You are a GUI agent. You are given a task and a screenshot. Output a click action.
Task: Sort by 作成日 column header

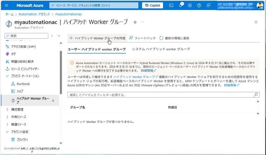click(172, 107)
